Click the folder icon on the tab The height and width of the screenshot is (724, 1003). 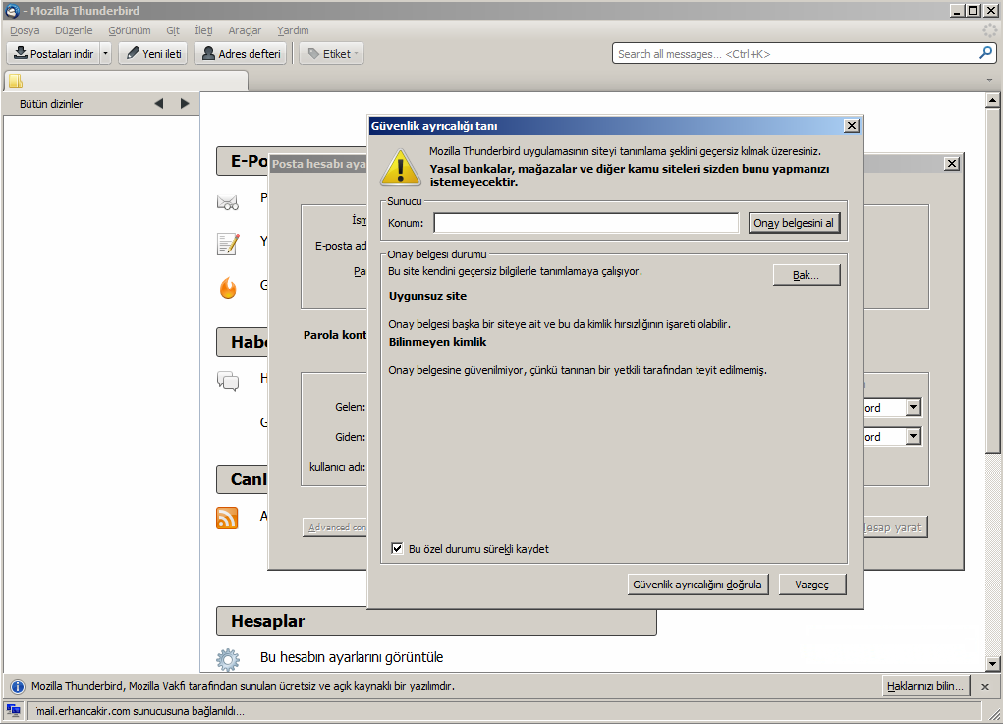tap(16, 82)
